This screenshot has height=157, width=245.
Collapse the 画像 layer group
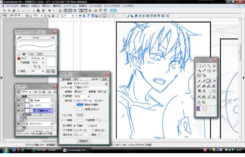tap(18, 96)
